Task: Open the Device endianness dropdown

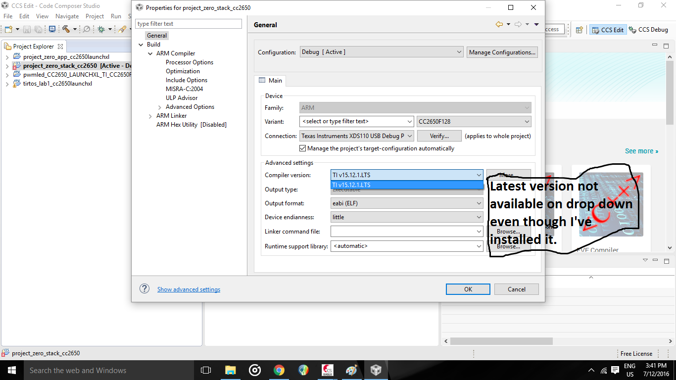Action: (x=407, y=217)
